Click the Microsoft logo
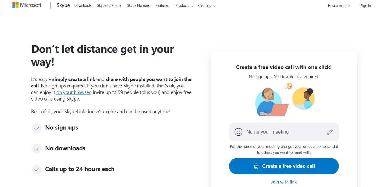The image size is (392, 187). pos(27,5)
